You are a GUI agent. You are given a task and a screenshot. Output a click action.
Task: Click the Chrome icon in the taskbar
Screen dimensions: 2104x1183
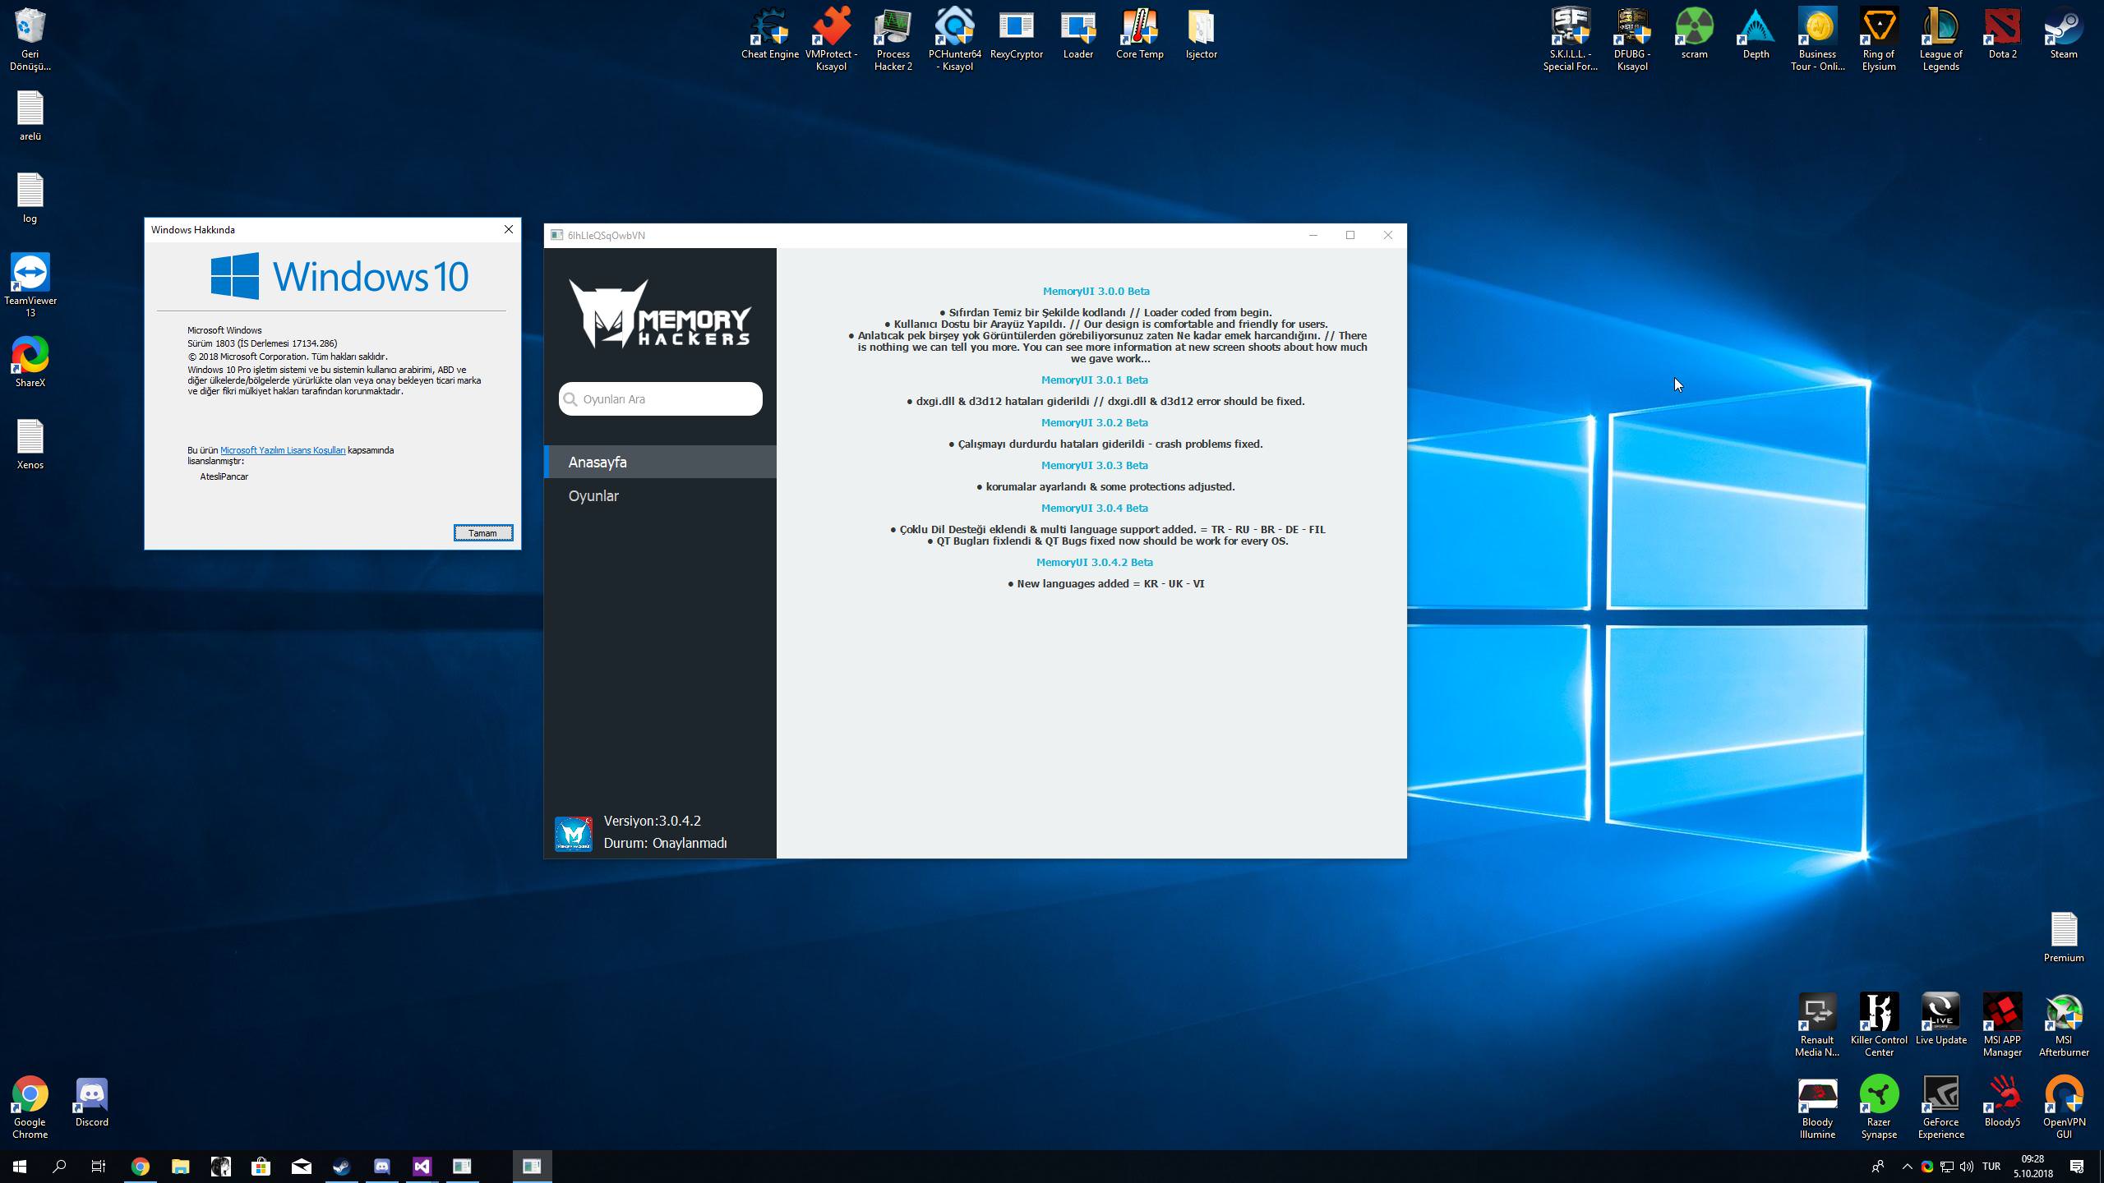point(141,1167)
